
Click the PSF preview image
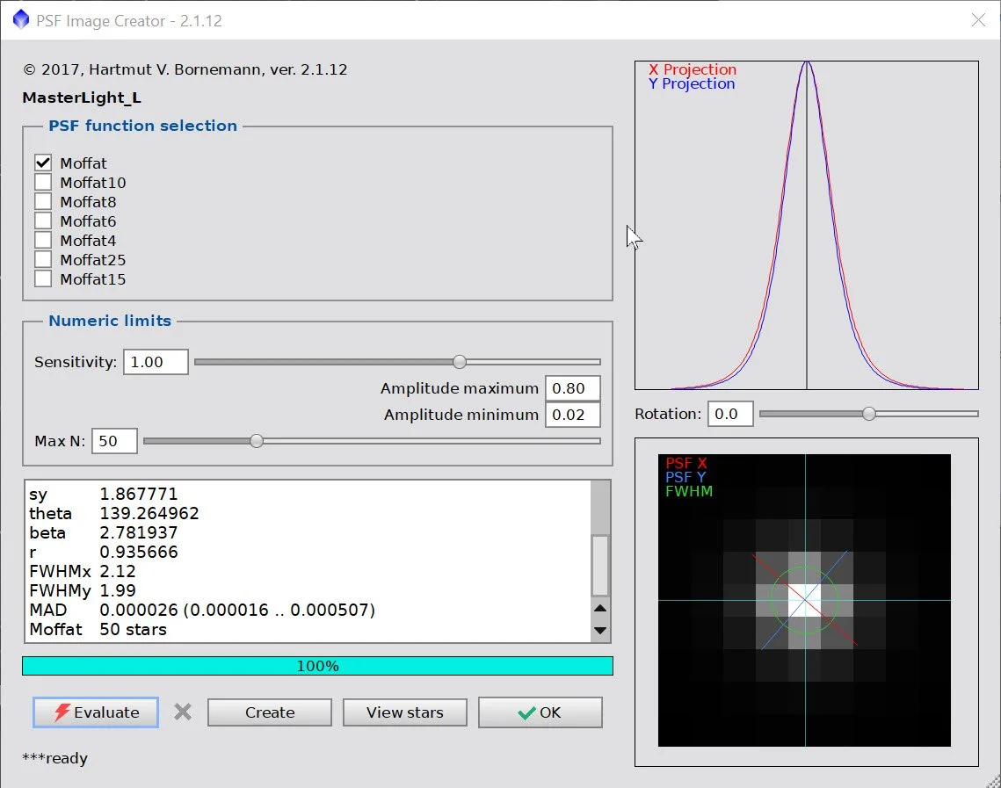pyautogui.click(x=804, y=600)
